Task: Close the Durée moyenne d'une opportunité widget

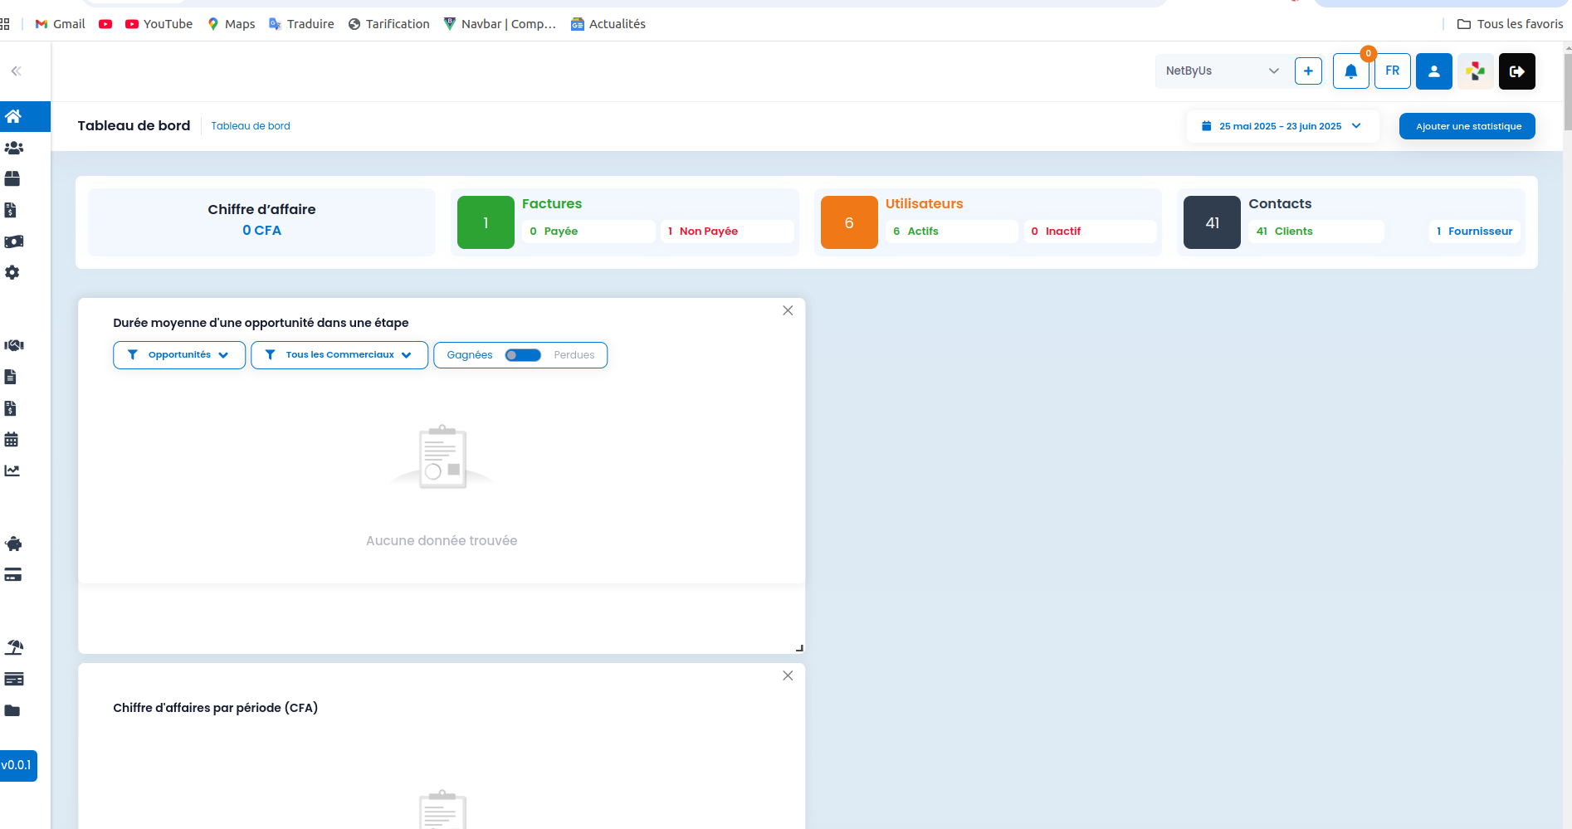Action: [788, 310]
